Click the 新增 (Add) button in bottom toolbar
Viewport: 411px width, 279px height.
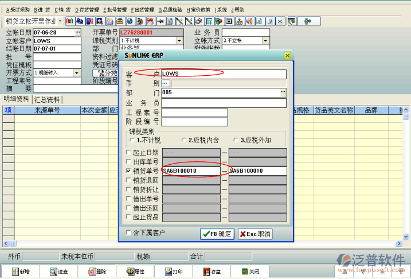(21, 272)
